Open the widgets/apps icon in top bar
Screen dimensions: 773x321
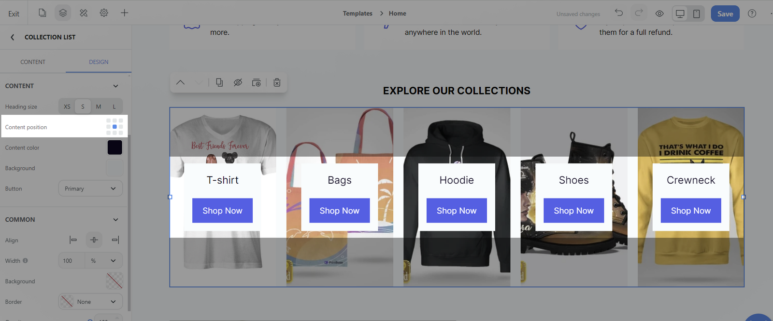pyautogui.click(x=84, y=13)
